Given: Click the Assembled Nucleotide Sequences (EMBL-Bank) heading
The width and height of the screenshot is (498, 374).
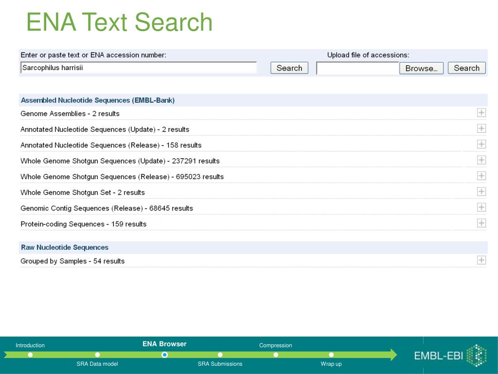Looking at the screenshot, I should coord(97,100).
